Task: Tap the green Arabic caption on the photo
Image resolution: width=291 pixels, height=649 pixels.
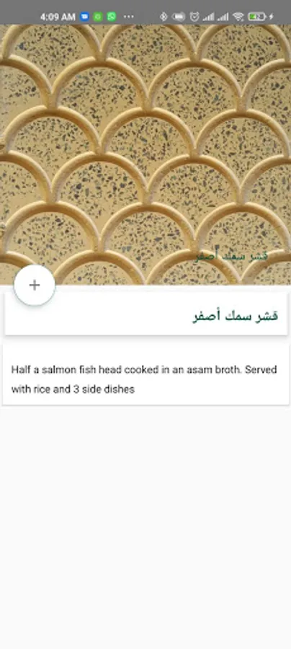Action: [x=231, y=256]
